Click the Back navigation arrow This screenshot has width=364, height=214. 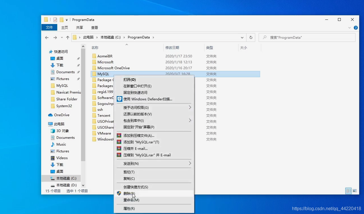tap(47, 37)
